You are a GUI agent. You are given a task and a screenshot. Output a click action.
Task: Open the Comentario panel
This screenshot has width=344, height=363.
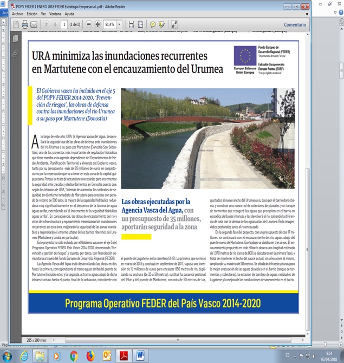[295, 24]
